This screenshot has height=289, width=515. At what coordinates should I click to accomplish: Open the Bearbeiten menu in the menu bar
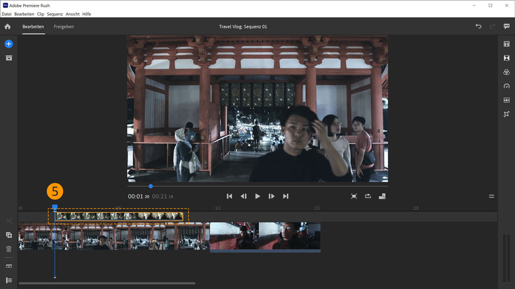24,14
